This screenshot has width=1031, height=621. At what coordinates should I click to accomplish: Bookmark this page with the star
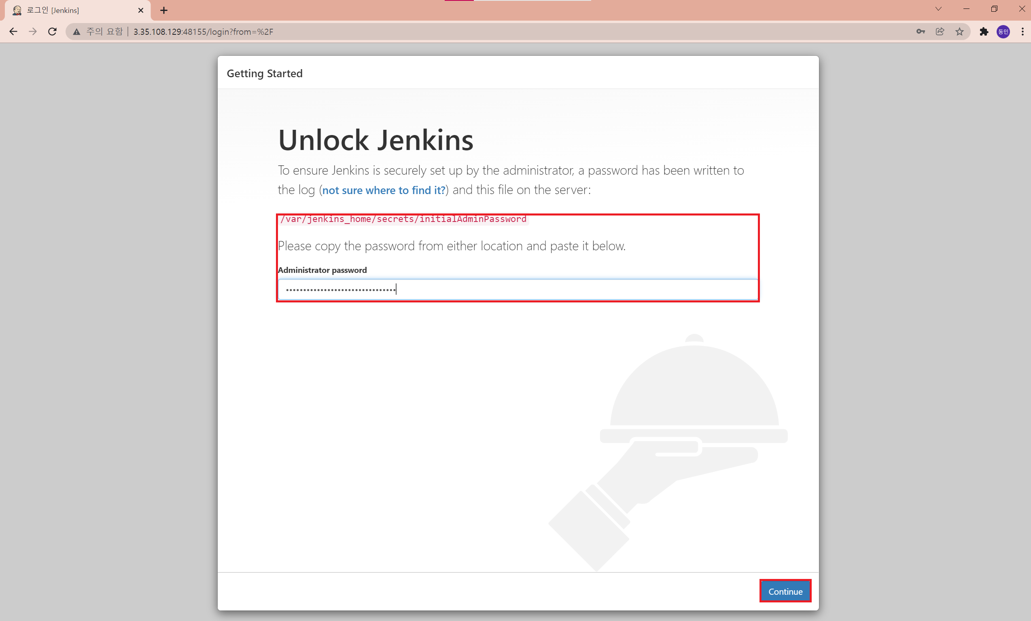pos(959,32)
